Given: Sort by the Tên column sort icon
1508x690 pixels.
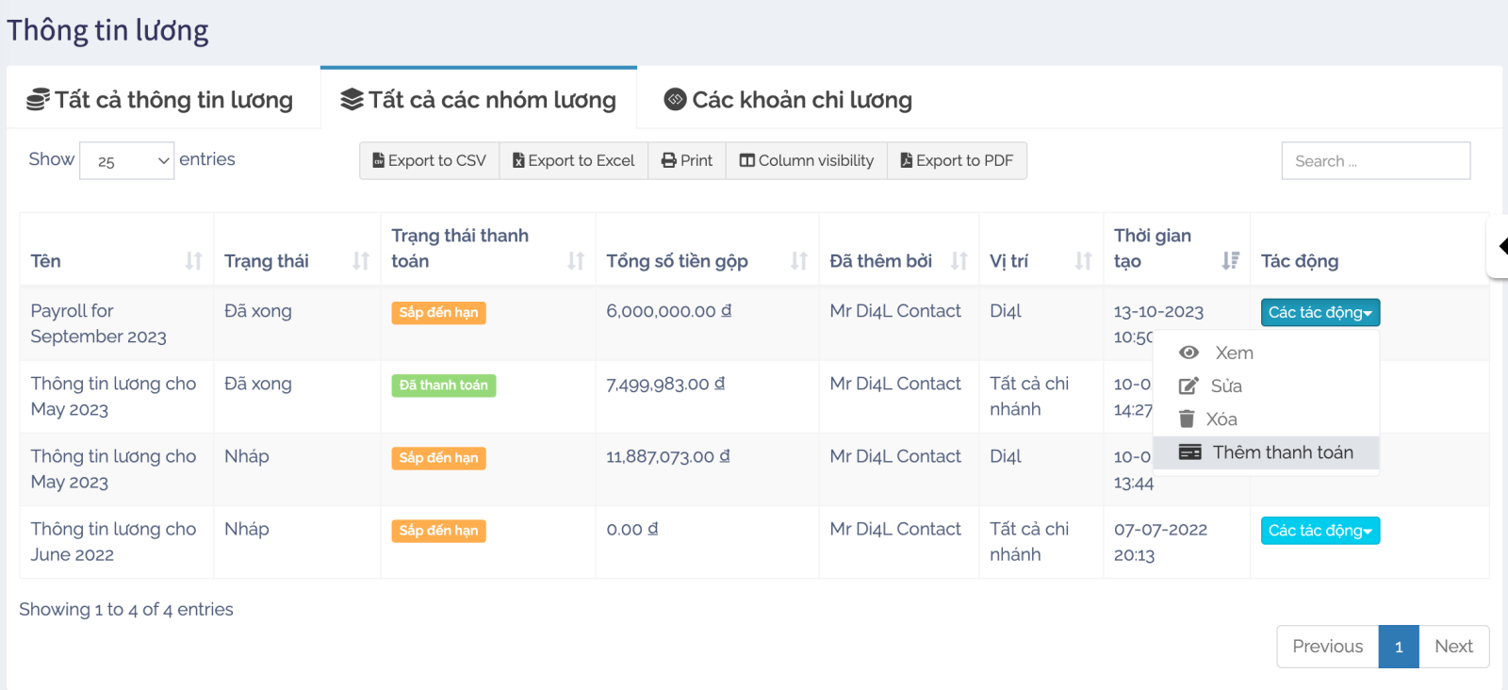Looking at the screenshot, I should tap(193, 261).
